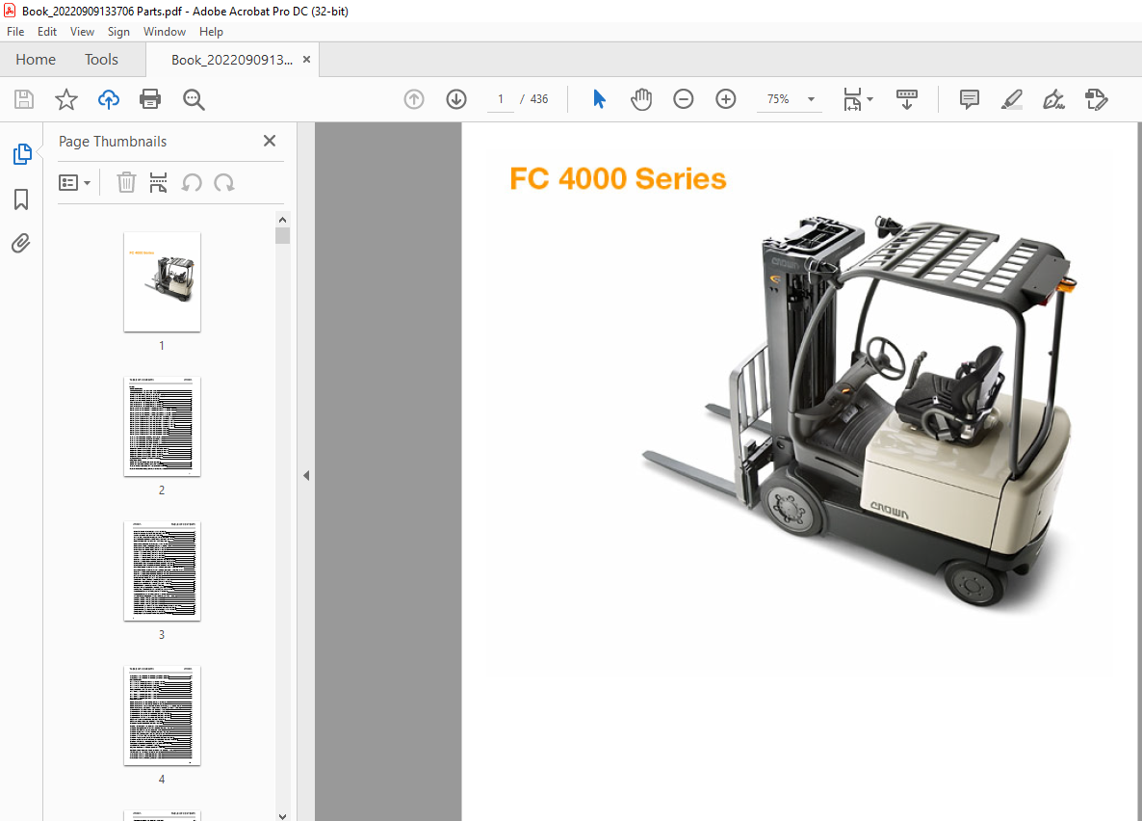Activate the Hand pan tool

(641, 99)
